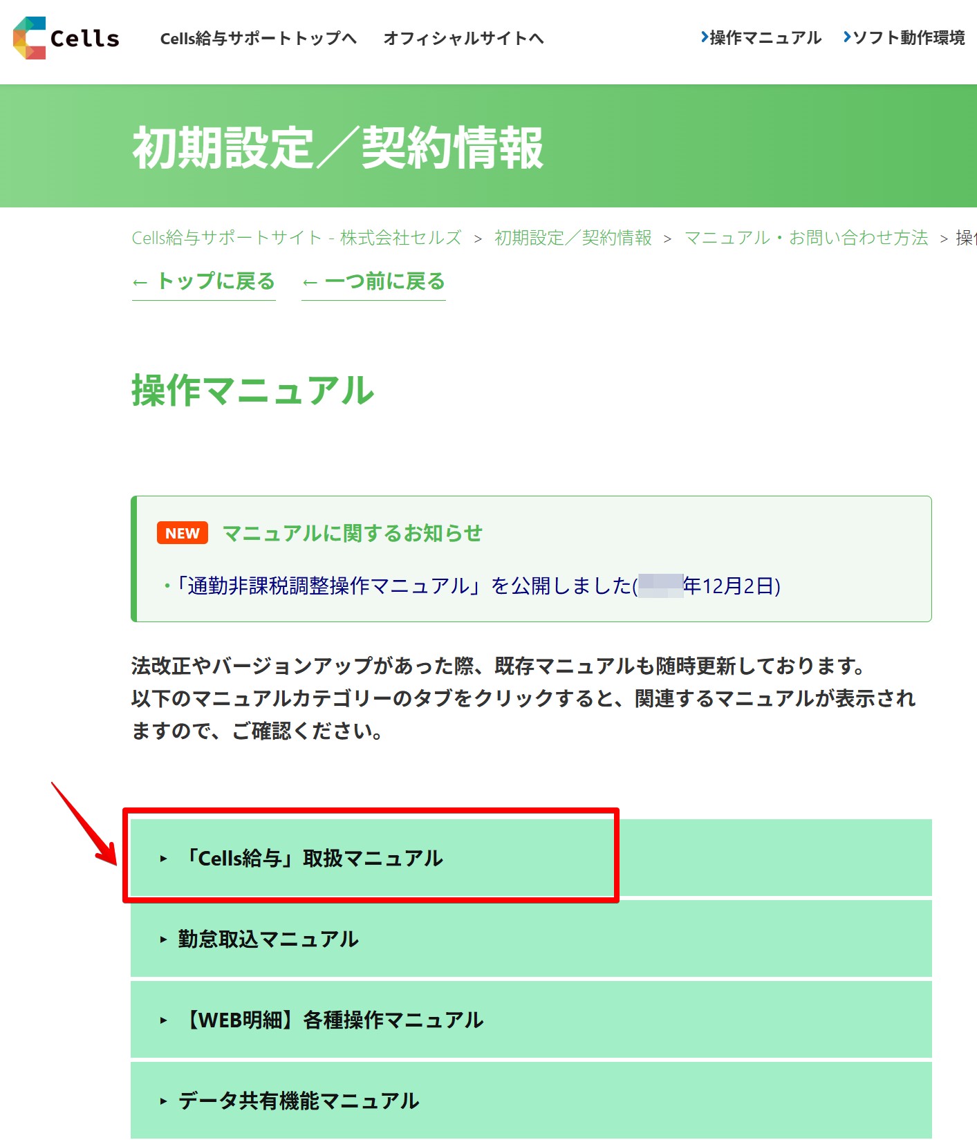Click the Cells logo
Viewport: 977px width, 1140px height.
[x=66, y=38]
